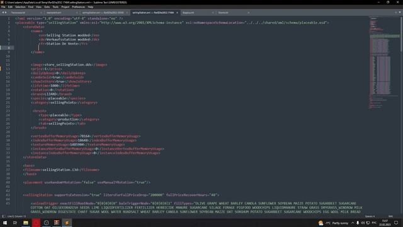Screen dimensions: 403x227
Task: Click the minimap code overview
Action: pyautogui.click(x=384, y=63)
